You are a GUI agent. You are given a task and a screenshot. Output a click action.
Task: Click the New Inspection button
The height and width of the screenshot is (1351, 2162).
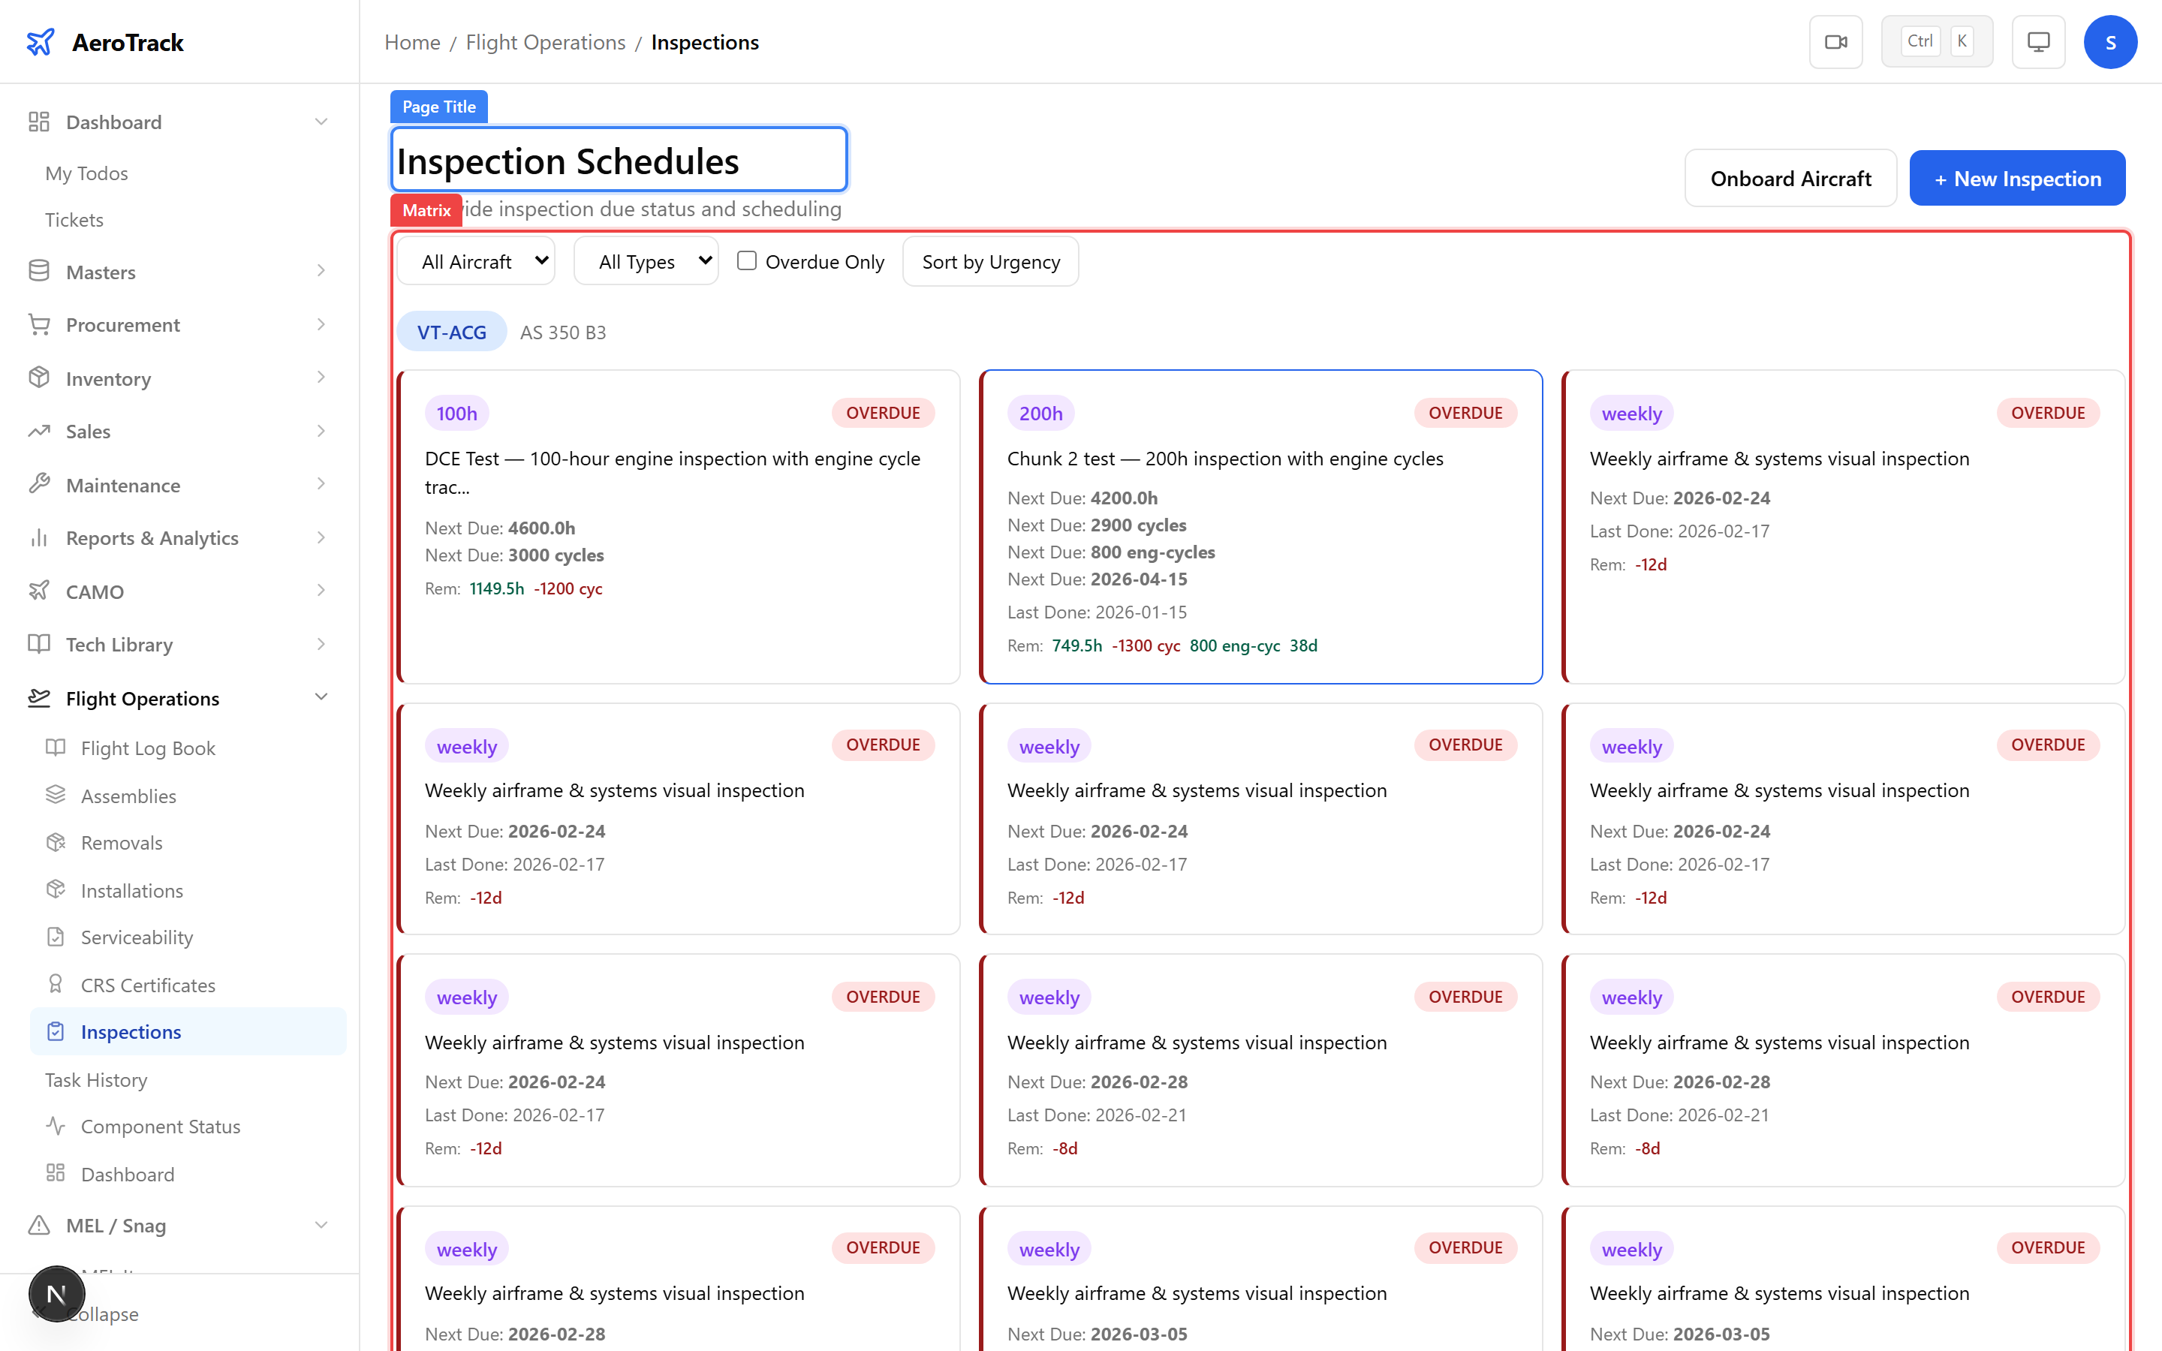[x=2016, y=179]
